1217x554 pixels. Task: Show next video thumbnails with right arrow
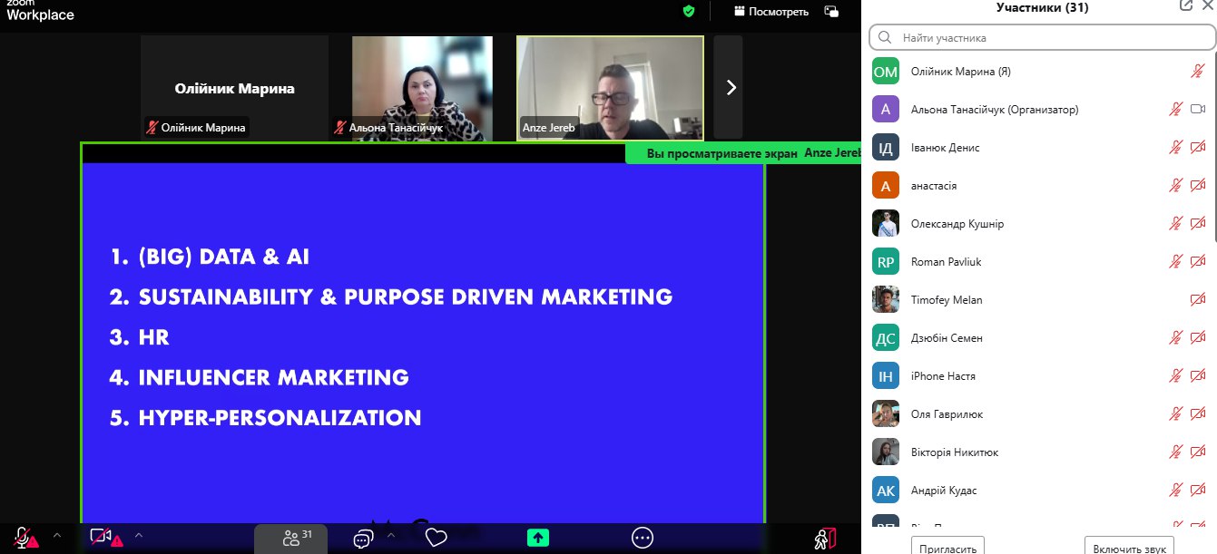coord(731,88)
